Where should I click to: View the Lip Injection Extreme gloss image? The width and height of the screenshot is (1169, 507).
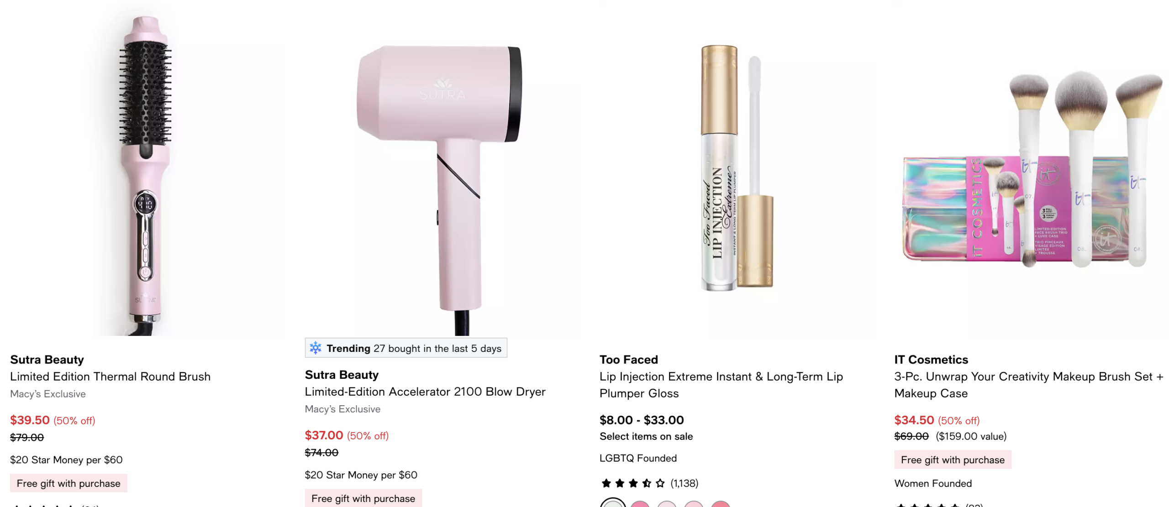click(x=736, y=169)
